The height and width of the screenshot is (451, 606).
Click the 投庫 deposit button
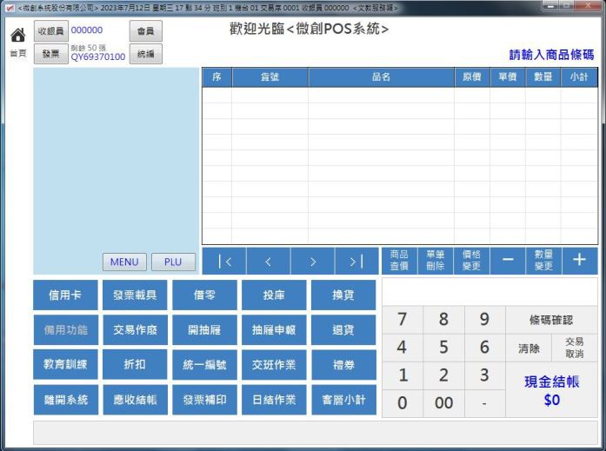pyautogui.click(x=274, y=295)
